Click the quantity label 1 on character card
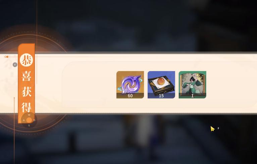Image resolution: width=257 pixels, height=164 pixels. [193, 96]
